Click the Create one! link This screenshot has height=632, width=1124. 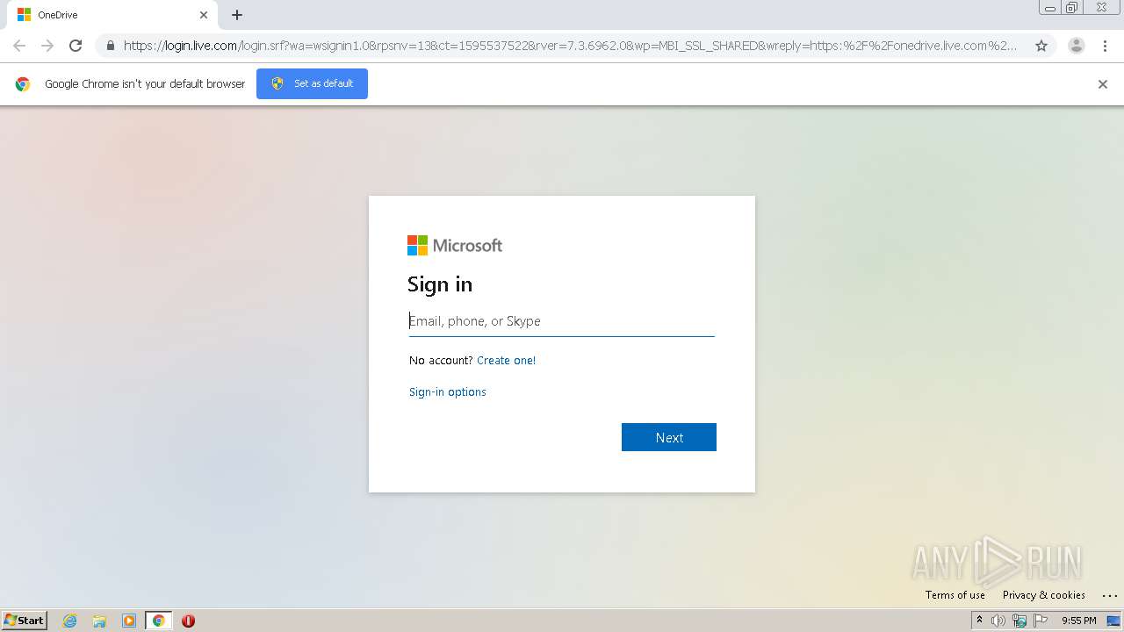click(x=506, y=361)
